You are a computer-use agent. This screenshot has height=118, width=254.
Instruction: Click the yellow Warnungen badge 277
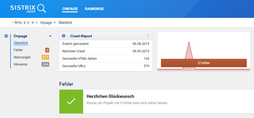45,57
